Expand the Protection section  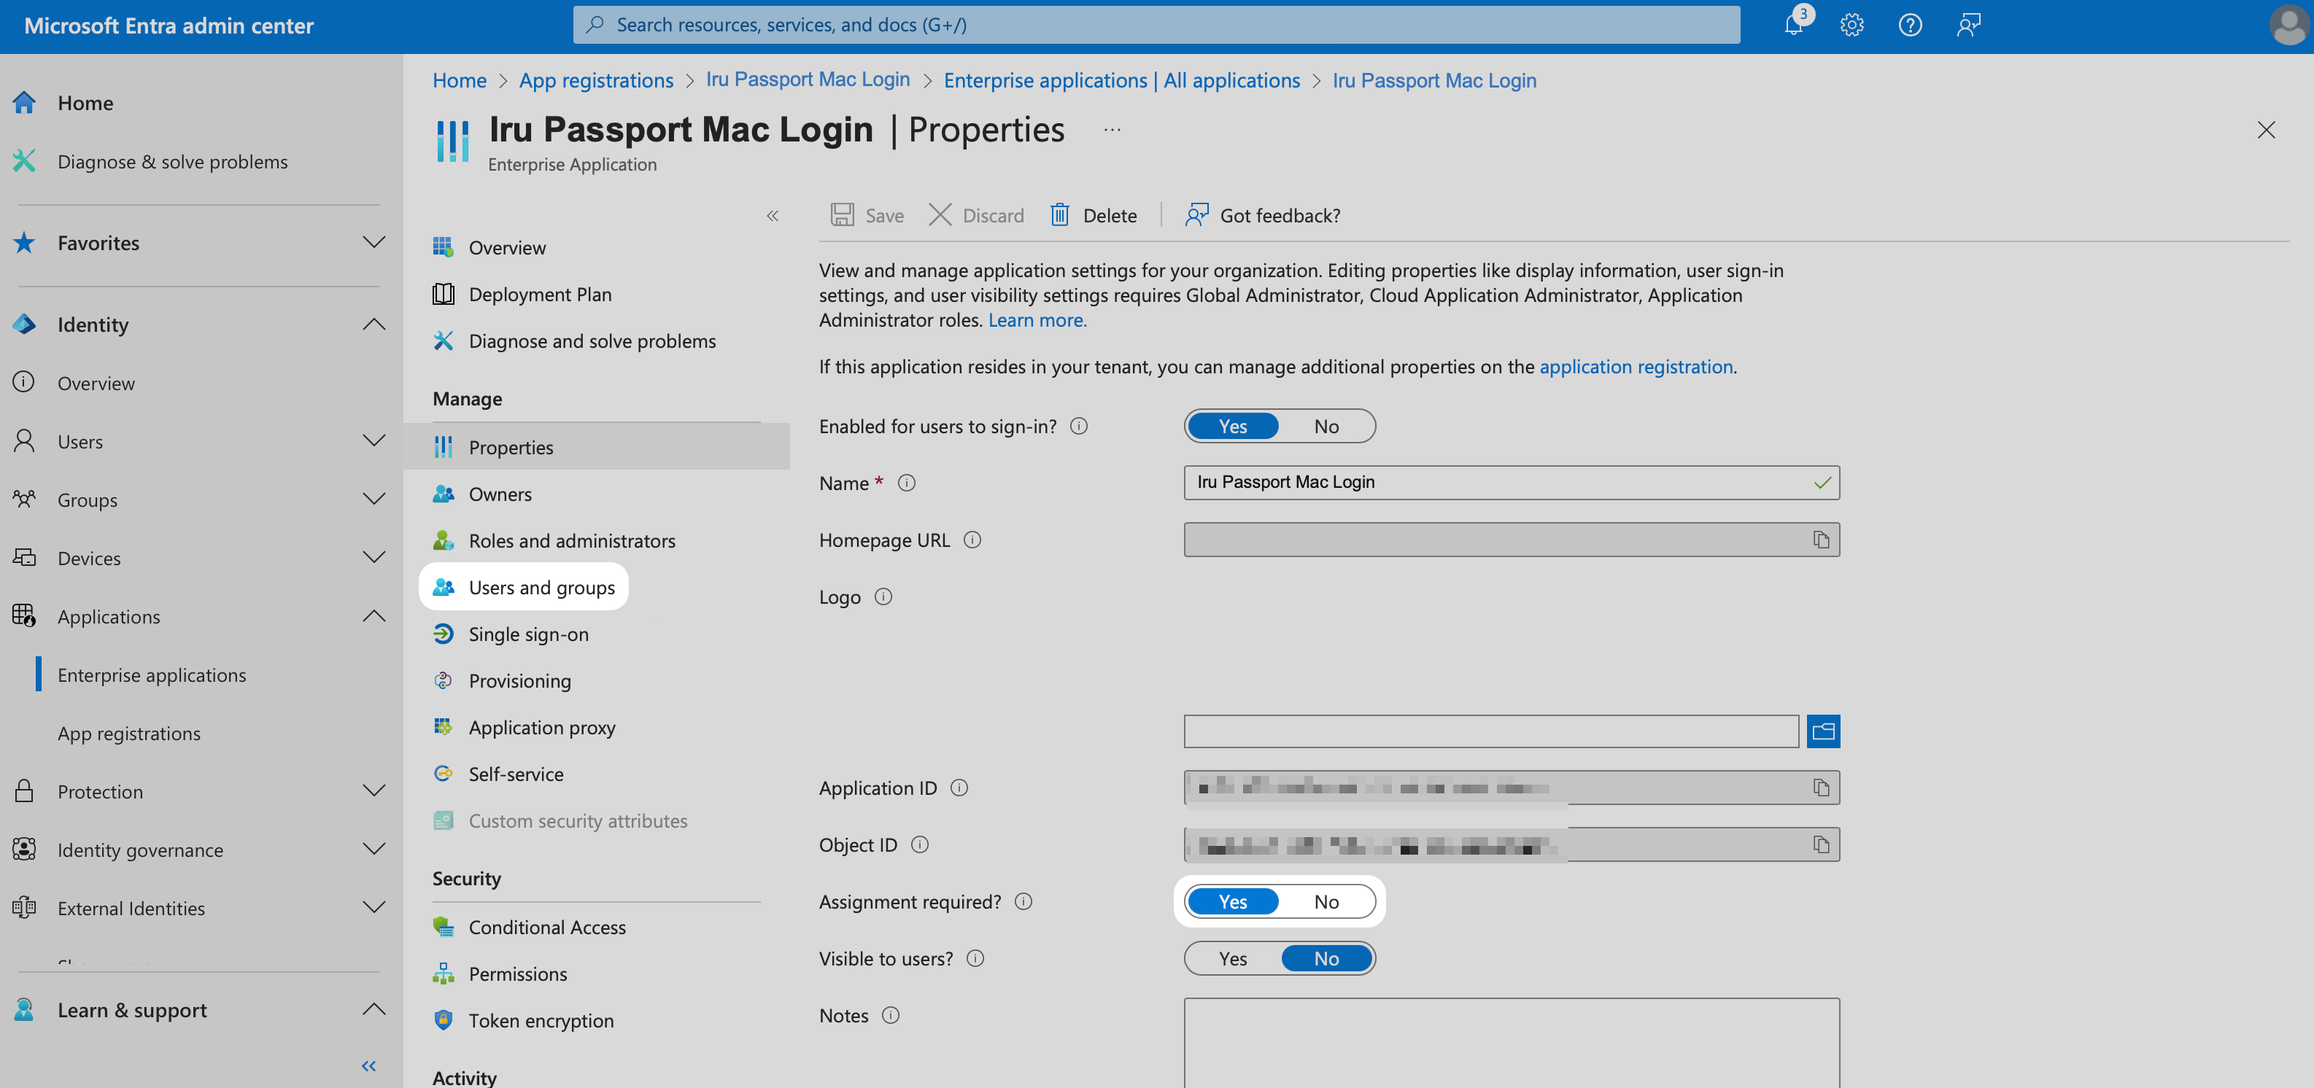(x=374, y=791)
